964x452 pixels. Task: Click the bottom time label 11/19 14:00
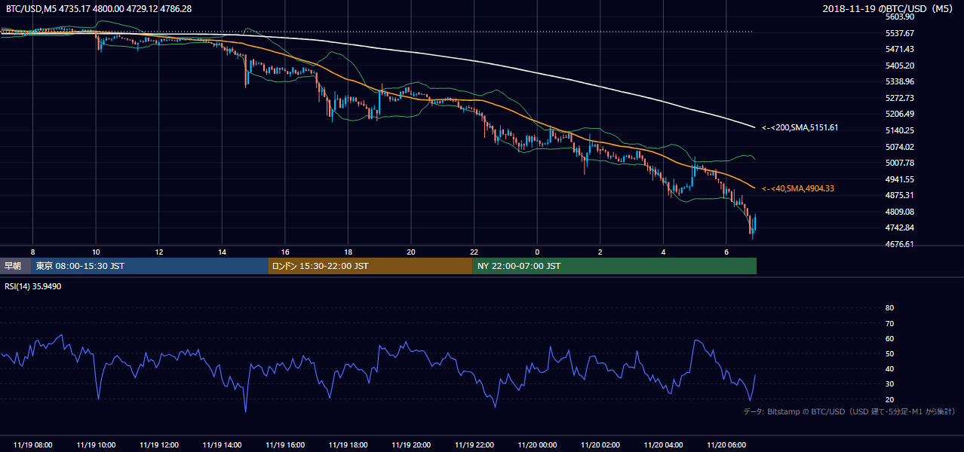(x=222, y=445)
